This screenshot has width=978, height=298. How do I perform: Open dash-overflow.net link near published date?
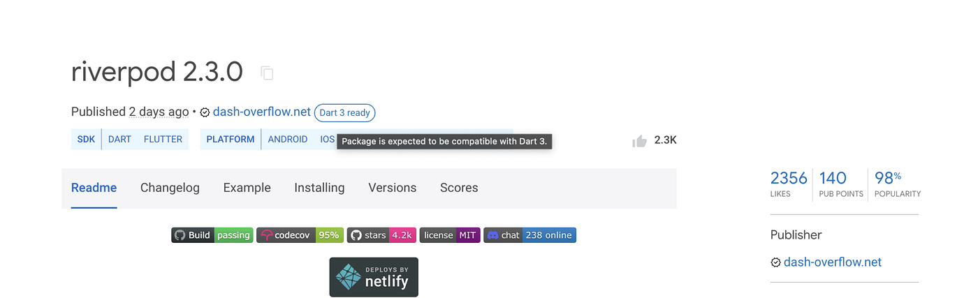(x=261, y=112)
